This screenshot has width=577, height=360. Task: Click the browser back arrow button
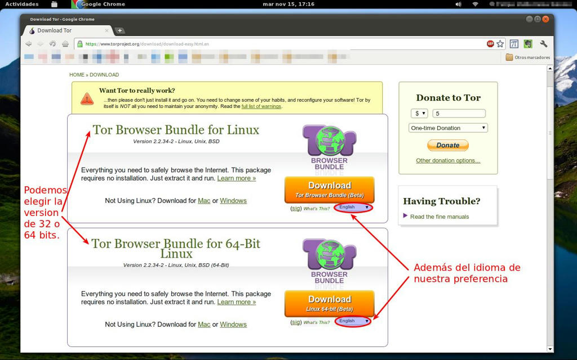point(28,44)
